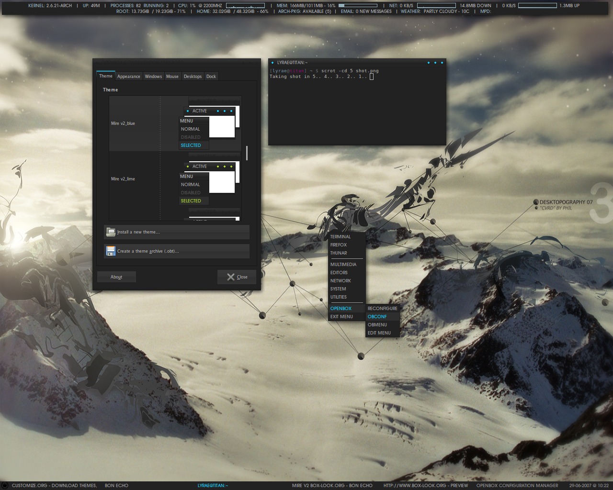The height and width of the screenshot is (490, 613).
Task: Click the left dot icon in terminal title bar
Action: pos(272,62)
